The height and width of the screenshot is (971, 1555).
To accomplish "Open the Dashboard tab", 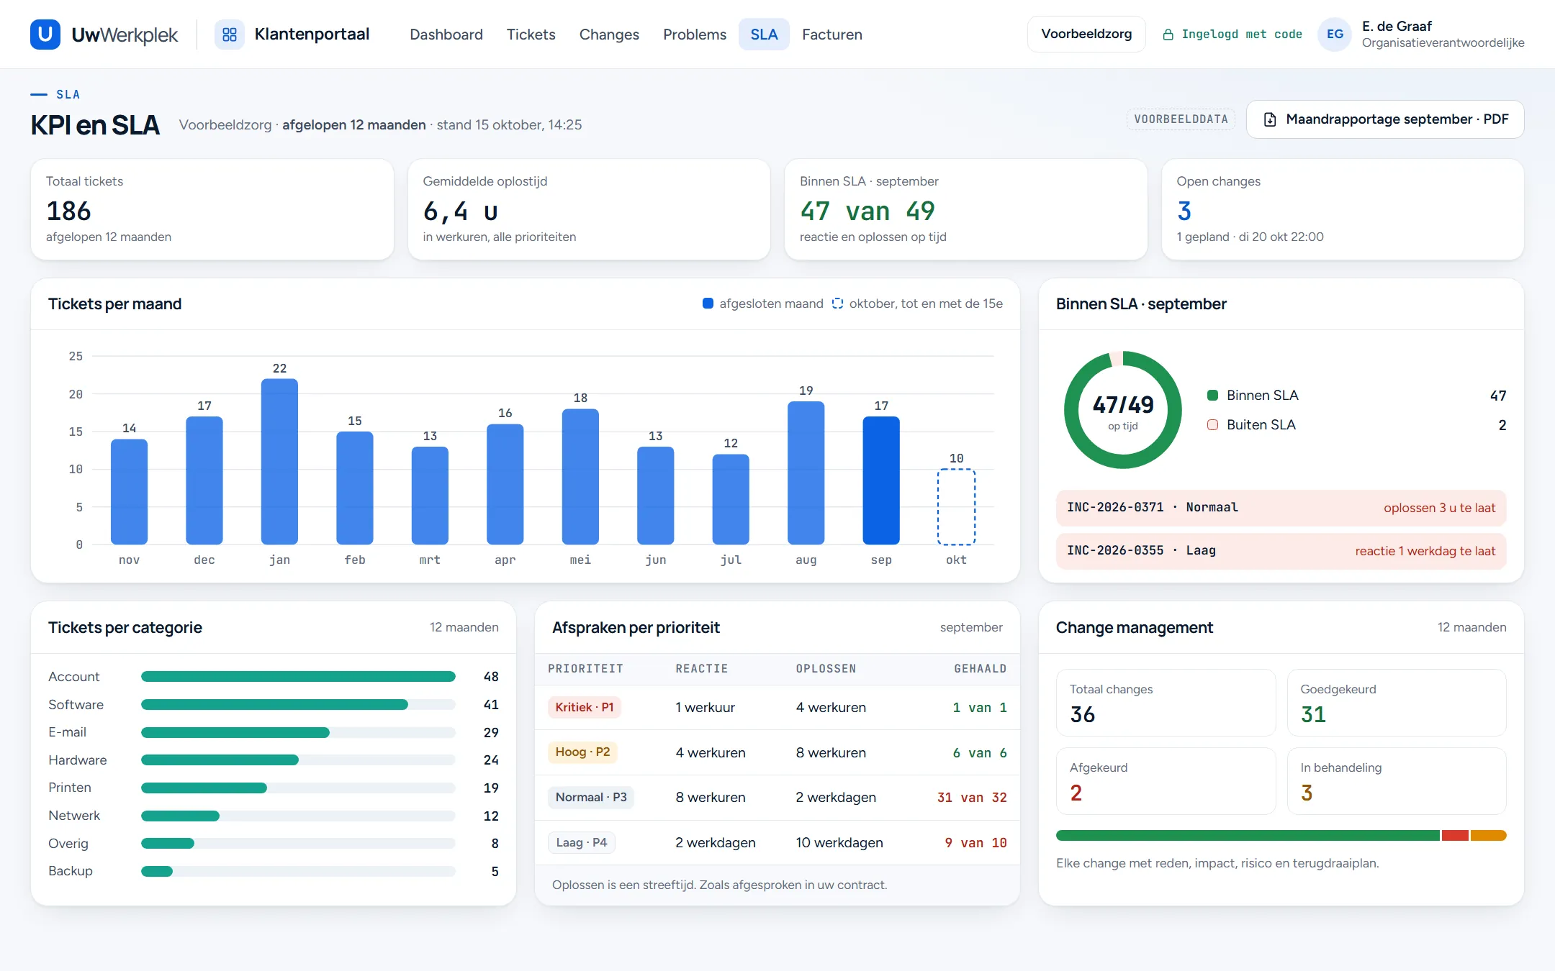I will point(446,34).
